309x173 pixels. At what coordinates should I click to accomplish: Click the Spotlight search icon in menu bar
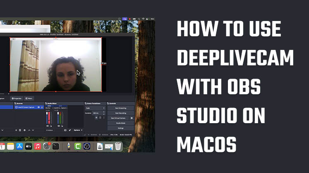[x=139, y=19]
